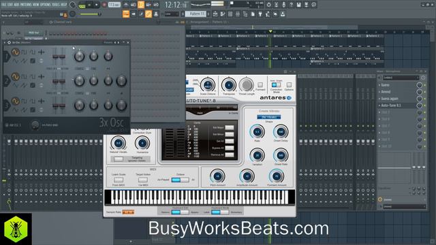
Task: Click the tempo display in toolbar
Action: [x=114, y=5]
